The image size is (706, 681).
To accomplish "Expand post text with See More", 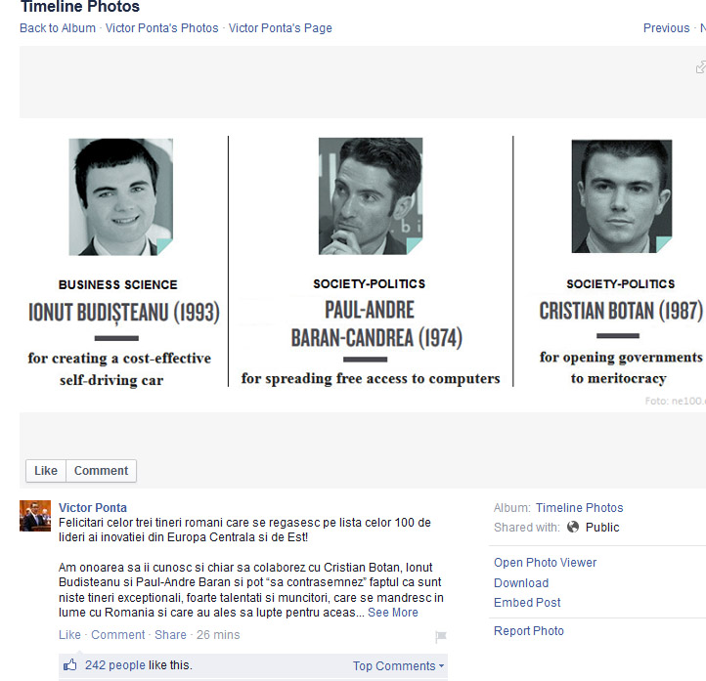I will [x=392, y=613].
